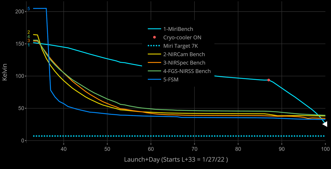Click the 200 tick label on the y-axis
Screen dimensions: 331x169
19,12
